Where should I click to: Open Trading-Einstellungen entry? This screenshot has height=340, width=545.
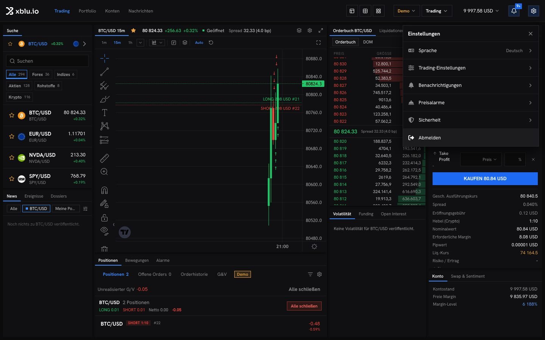click(x=470, y=68)
